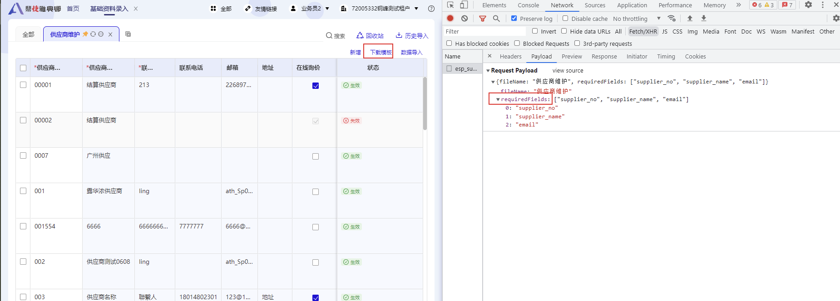
Task: Toggle the Preserve log checkbox
Action: tap(514, 18)
